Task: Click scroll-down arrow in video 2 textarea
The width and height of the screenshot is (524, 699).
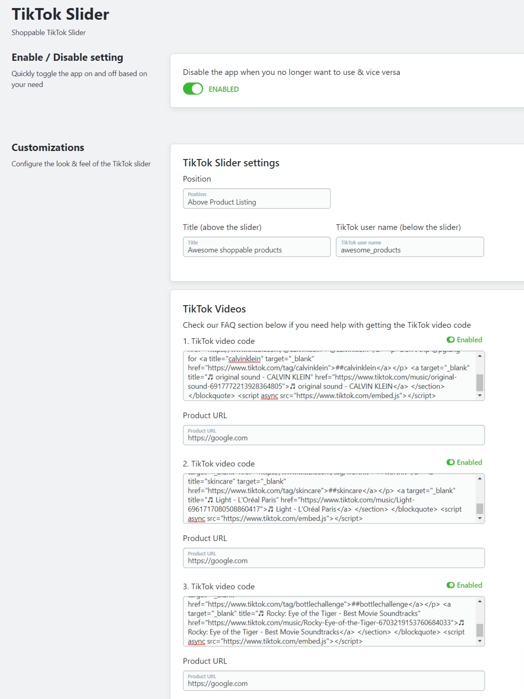Action: point(480,519)
